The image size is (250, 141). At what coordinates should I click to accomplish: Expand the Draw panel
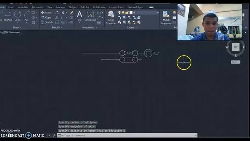[17, 27]
